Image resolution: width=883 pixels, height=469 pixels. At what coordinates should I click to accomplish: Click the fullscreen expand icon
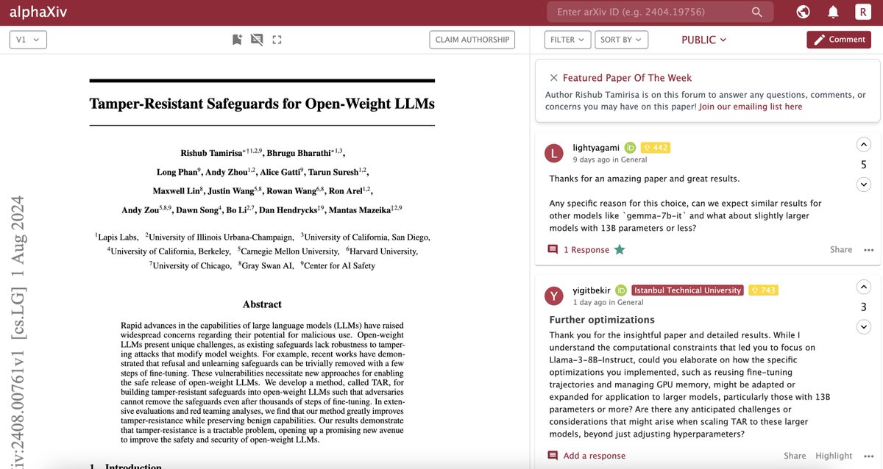[x=277, y=40]
